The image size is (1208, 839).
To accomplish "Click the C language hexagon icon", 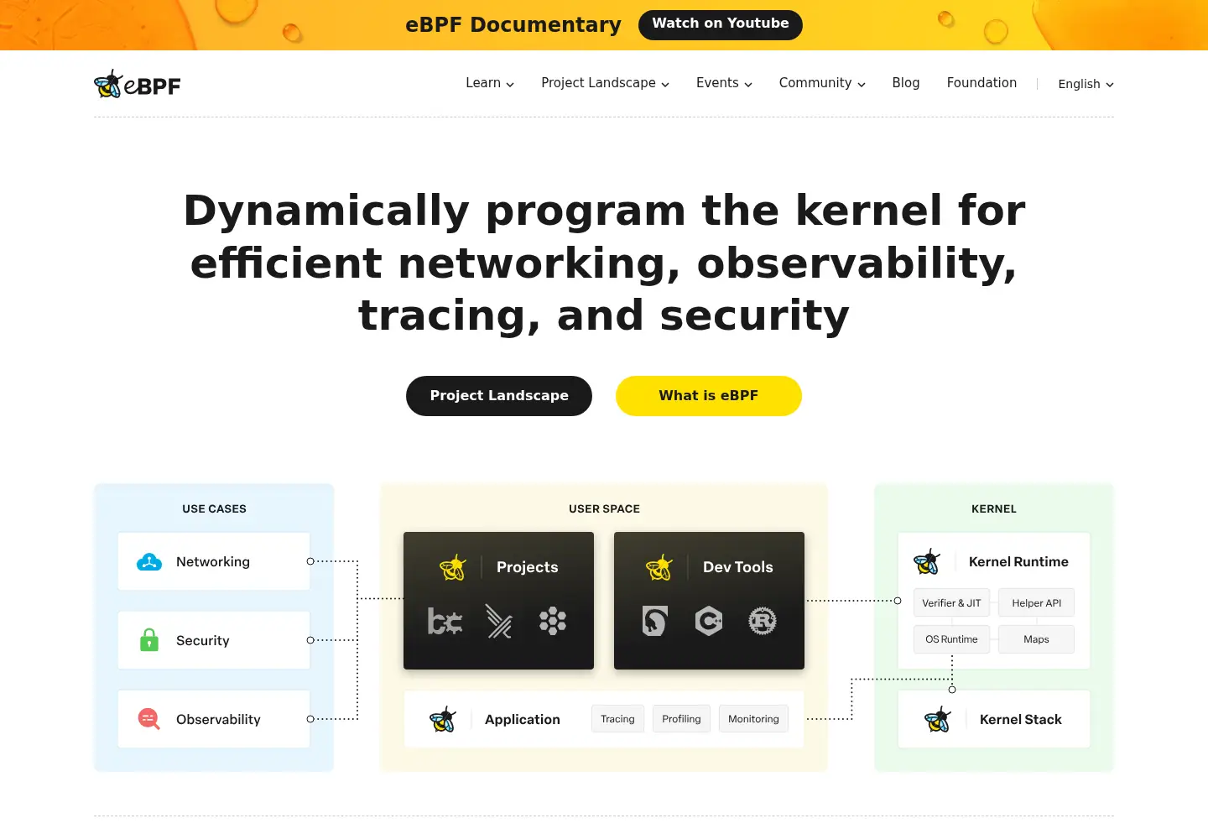I will click(709, 621).
